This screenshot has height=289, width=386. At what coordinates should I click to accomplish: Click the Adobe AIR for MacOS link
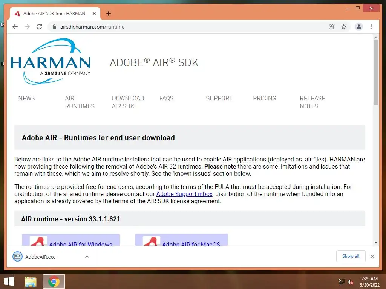point(191,244)
